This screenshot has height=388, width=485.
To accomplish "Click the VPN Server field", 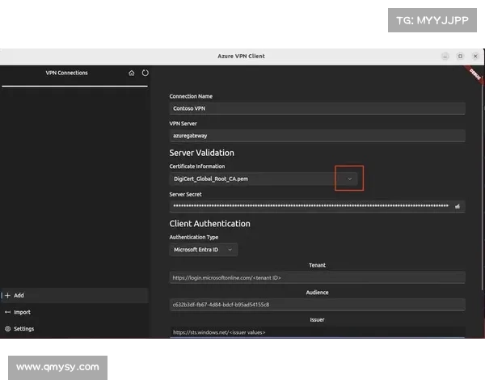I will tap(317, 136).
